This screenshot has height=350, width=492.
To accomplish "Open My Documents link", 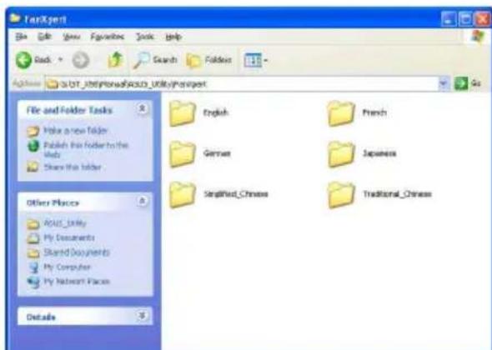I will click(x=69, y=237).
